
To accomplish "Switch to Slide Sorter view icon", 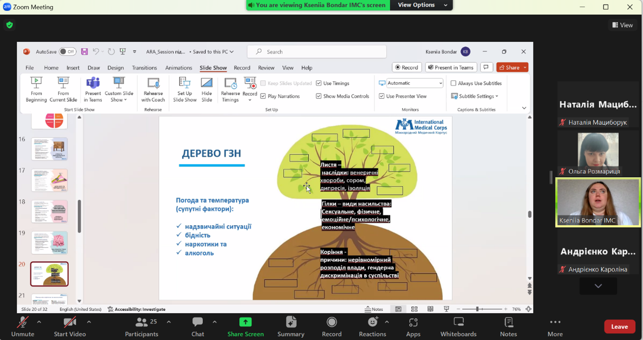I will [414, 309].
